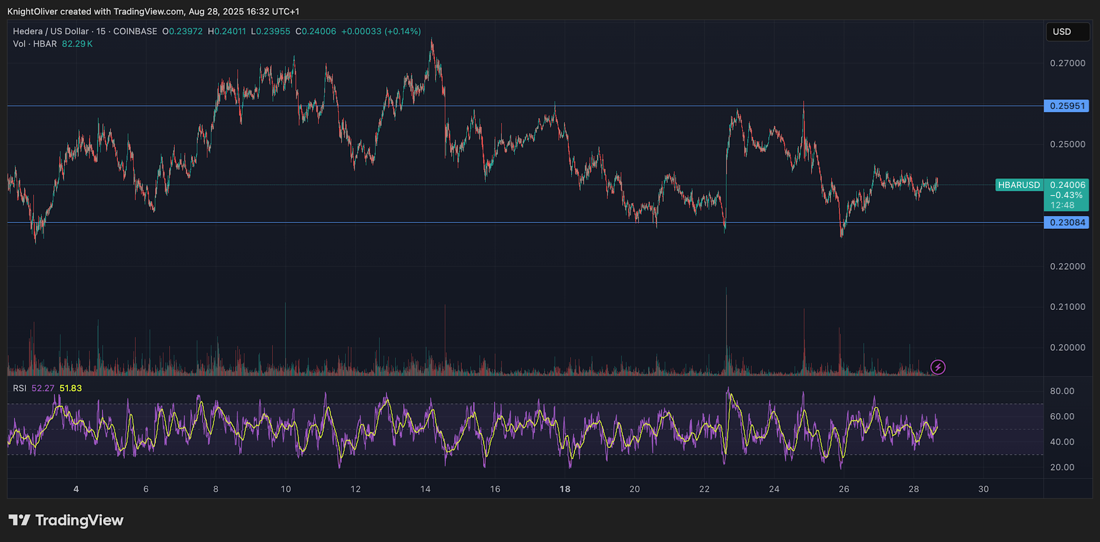Viewport: 1100px width, 542px height.
Task: Select the Vol · HBAR indicator legend
Action: coord(35,44)
